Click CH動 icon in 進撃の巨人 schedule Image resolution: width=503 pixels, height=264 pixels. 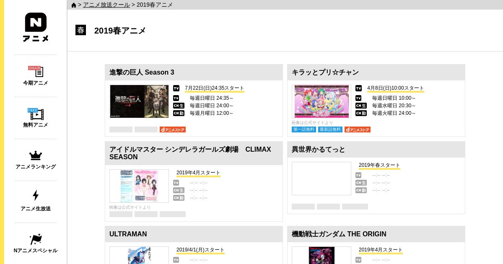point(179,113)
